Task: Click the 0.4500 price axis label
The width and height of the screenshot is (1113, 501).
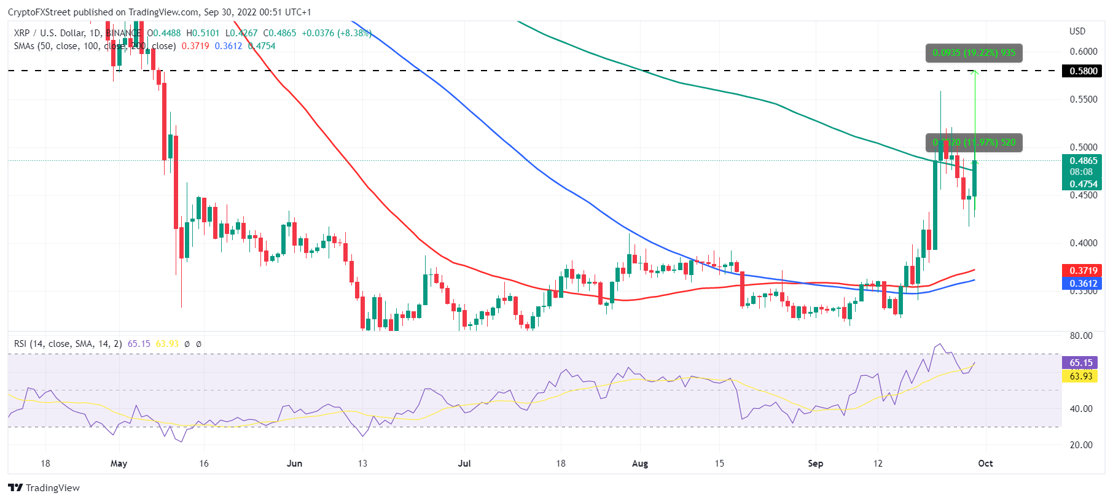Action: [1084, 195]
